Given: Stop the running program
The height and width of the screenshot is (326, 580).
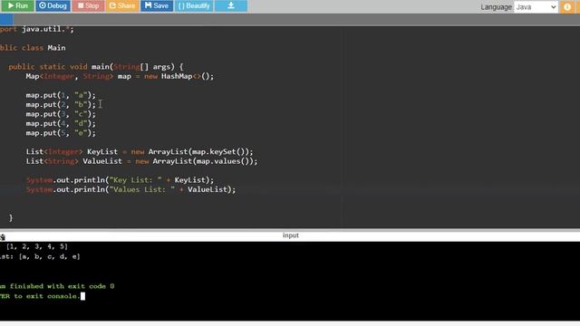Looking at the screenshot, I should click(89, 5).
